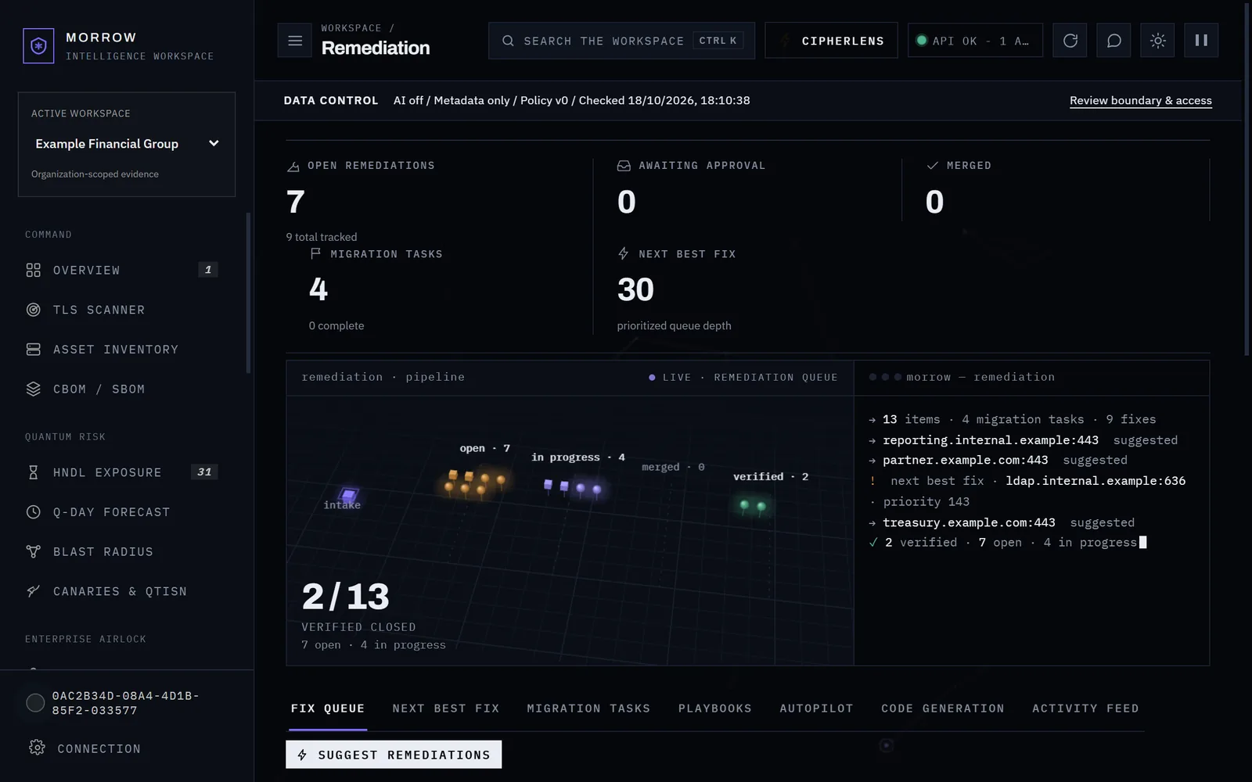Click ldap.internal.example:636 in terminal
Viewport: 1252px width, 782px height.
[1095, 481]
